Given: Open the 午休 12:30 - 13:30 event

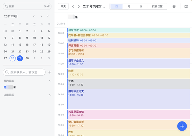Looking at the screenshot, I should pos(129,84).
